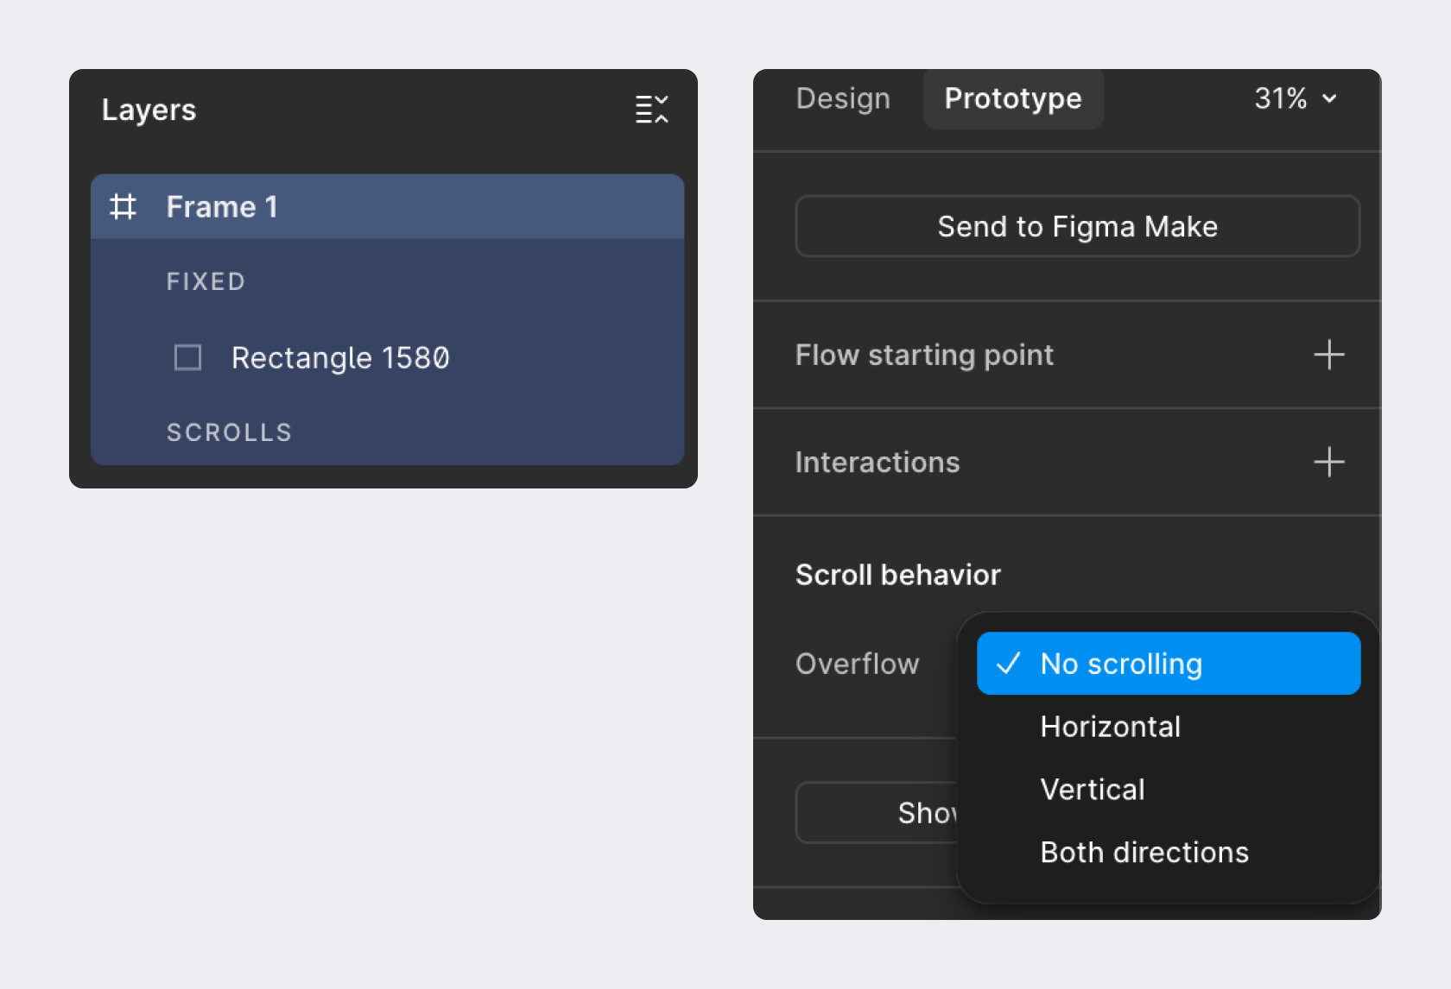Open the 31% zoom dropdown
The image size is (1451, 989).
(x=1281, y=98)
